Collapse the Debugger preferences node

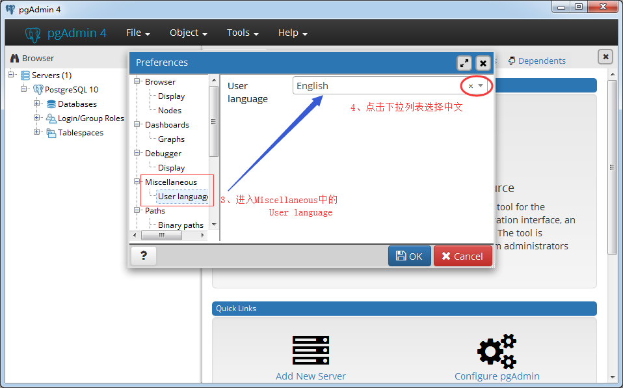pos(137,153)
